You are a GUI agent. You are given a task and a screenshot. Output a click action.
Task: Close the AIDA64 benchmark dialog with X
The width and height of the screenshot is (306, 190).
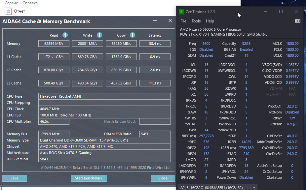[170, 20]
